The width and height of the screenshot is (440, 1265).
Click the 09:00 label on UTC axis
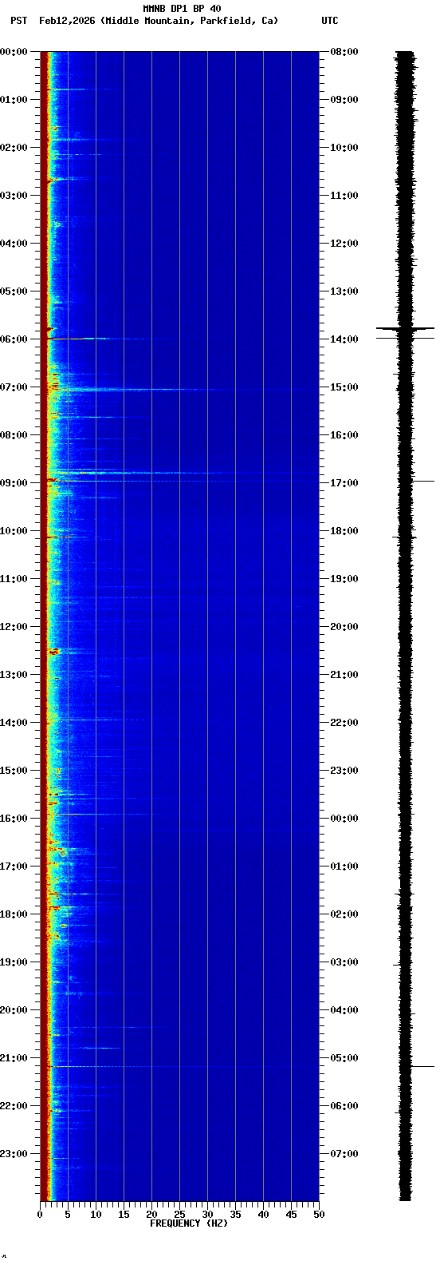pos(344,100)
